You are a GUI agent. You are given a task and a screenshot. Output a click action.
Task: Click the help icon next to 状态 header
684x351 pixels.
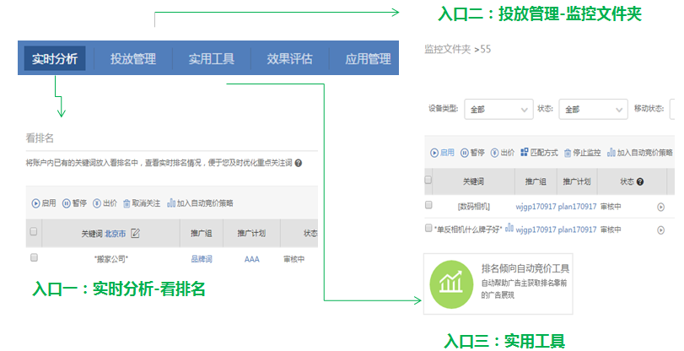[641, 181]
